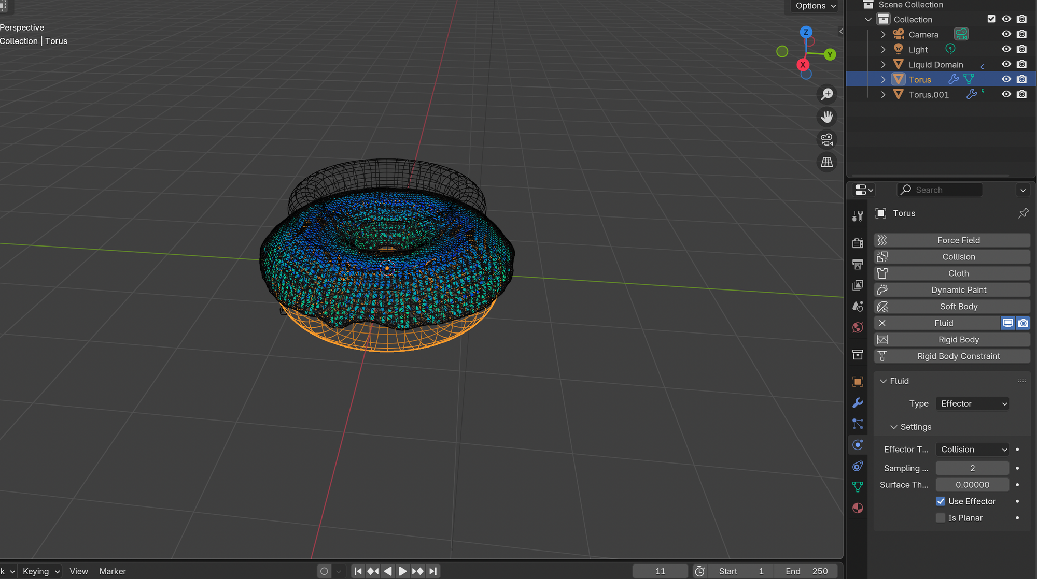
Task: Remove Fluid physics with the X icon
Action: pos(882,323)
